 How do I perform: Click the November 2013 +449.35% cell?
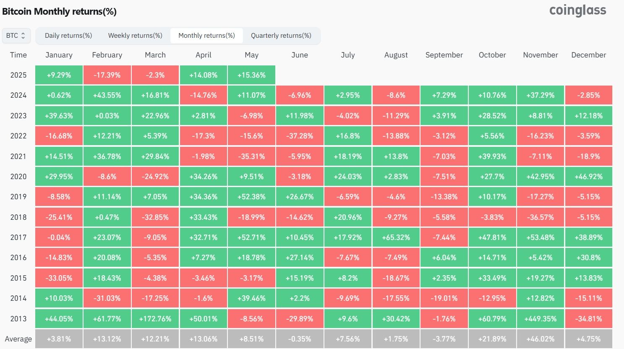click(x=540, y=319)
